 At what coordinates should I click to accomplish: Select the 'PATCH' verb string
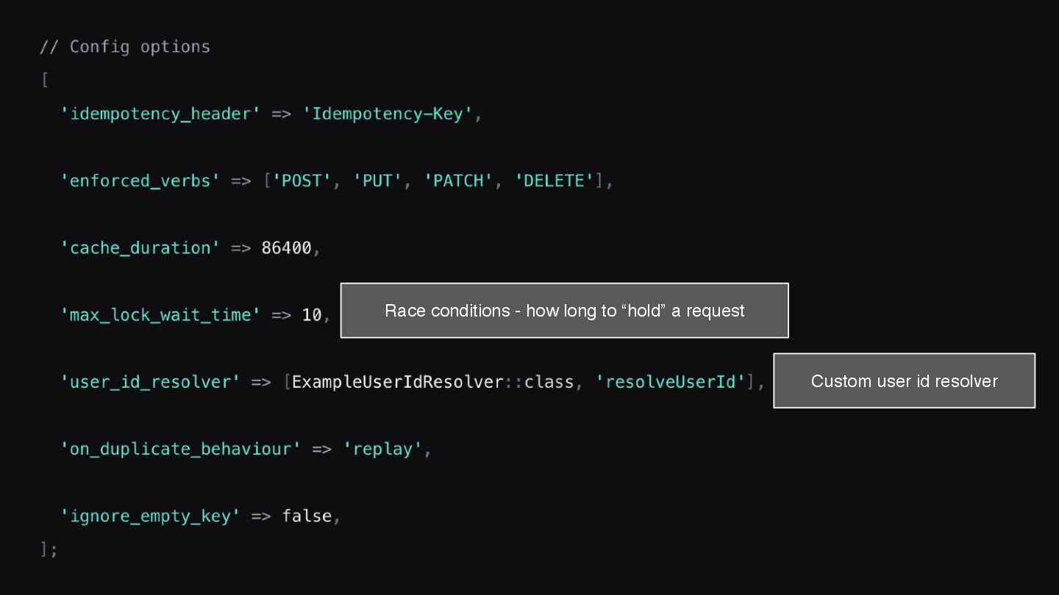point(457,181)
